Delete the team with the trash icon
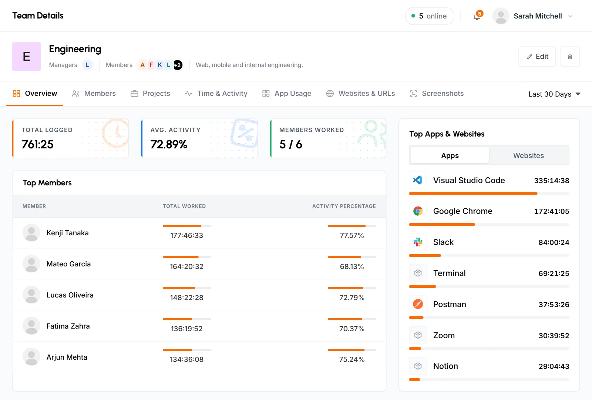 (570, 57)
